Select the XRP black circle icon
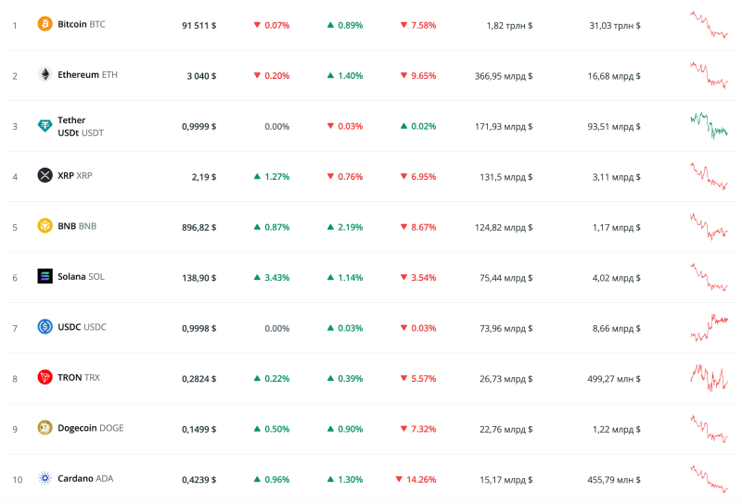The image size is (742, 504). click(45, 175)
